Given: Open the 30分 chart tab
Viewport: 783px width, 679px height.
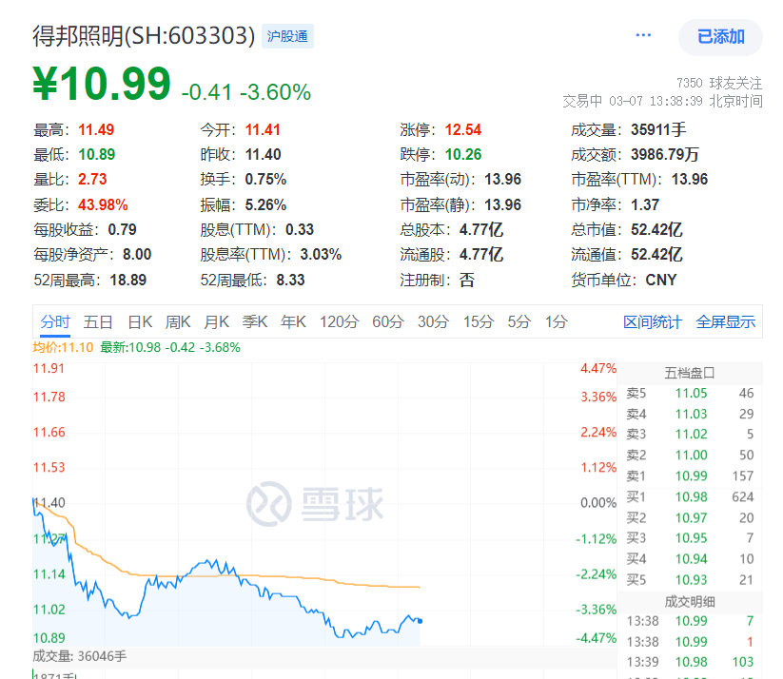Looking at the screenshot, I should 434,321.
